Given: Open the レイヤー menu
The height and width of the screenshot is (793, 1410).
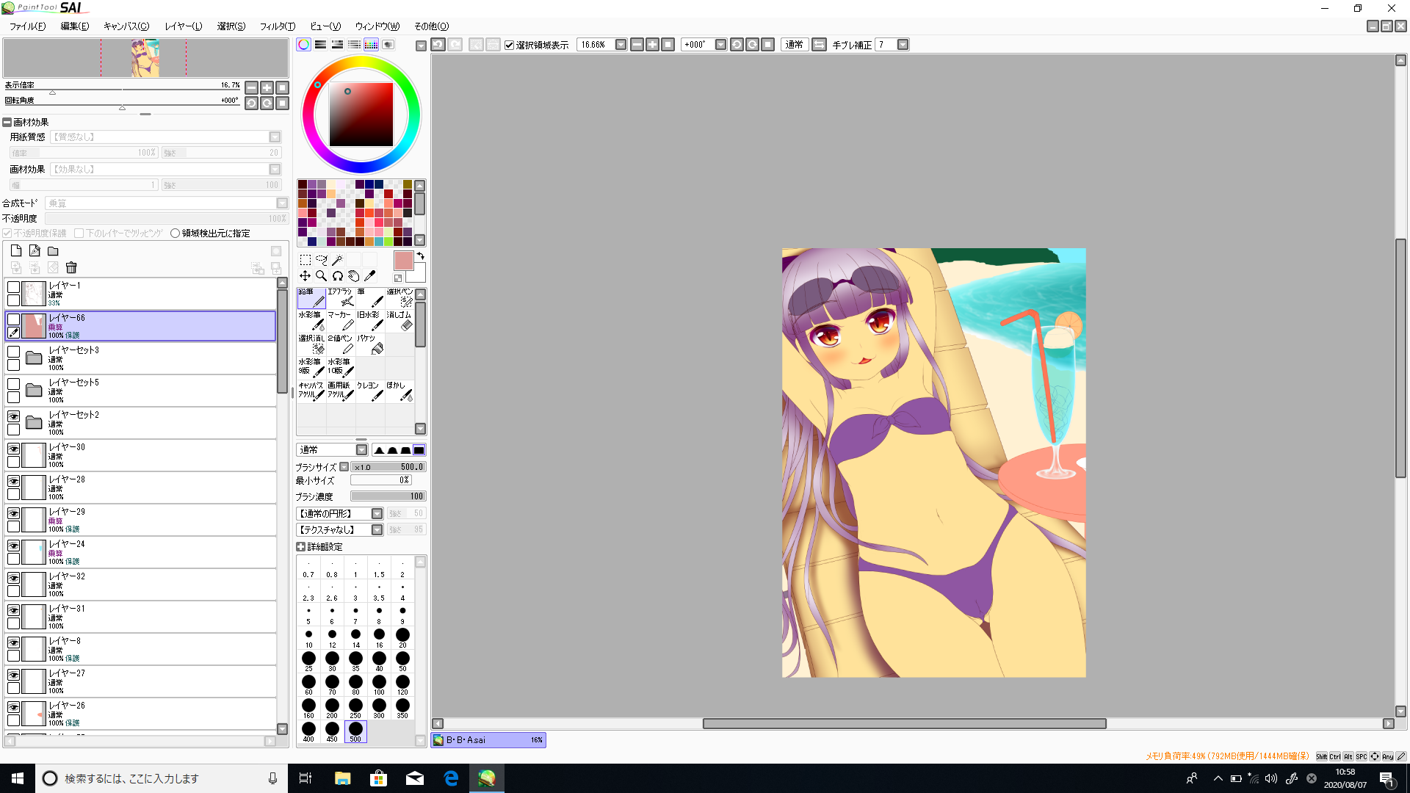Looking at the screenshot, I should point(183,26).
